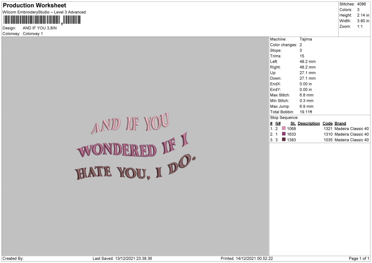Click the dark maroon 1383 thread swatch
The width and height of the screenshot is (372, 263).
[284, 140]
